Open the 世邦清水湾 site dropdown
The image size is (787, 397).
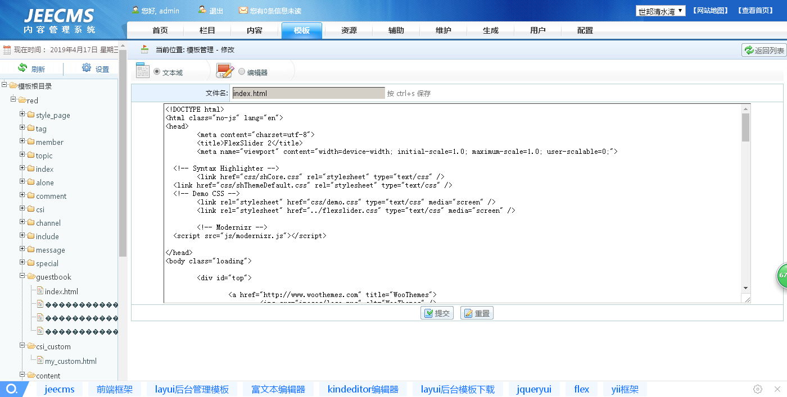tap(661, 11)
